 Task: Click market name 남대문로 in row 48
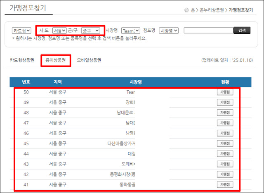(x=126, y=113)
